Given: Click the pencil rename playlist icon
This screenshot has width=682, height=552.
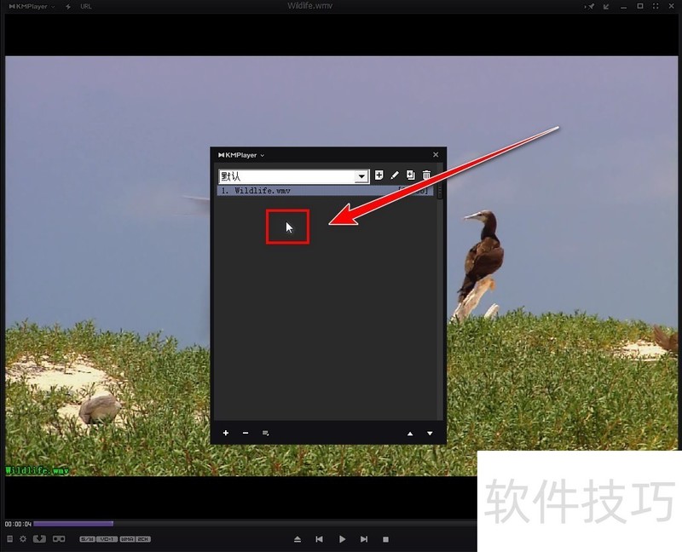Looking at the screenshot, I should [395, 175].
